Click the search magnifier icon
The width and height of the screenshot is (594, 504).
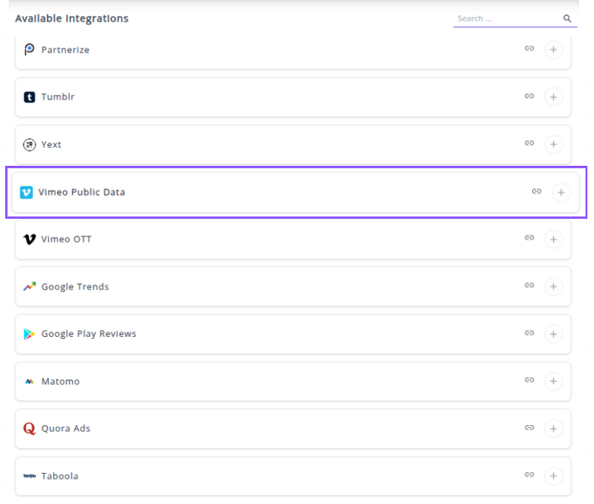[567, 18]
